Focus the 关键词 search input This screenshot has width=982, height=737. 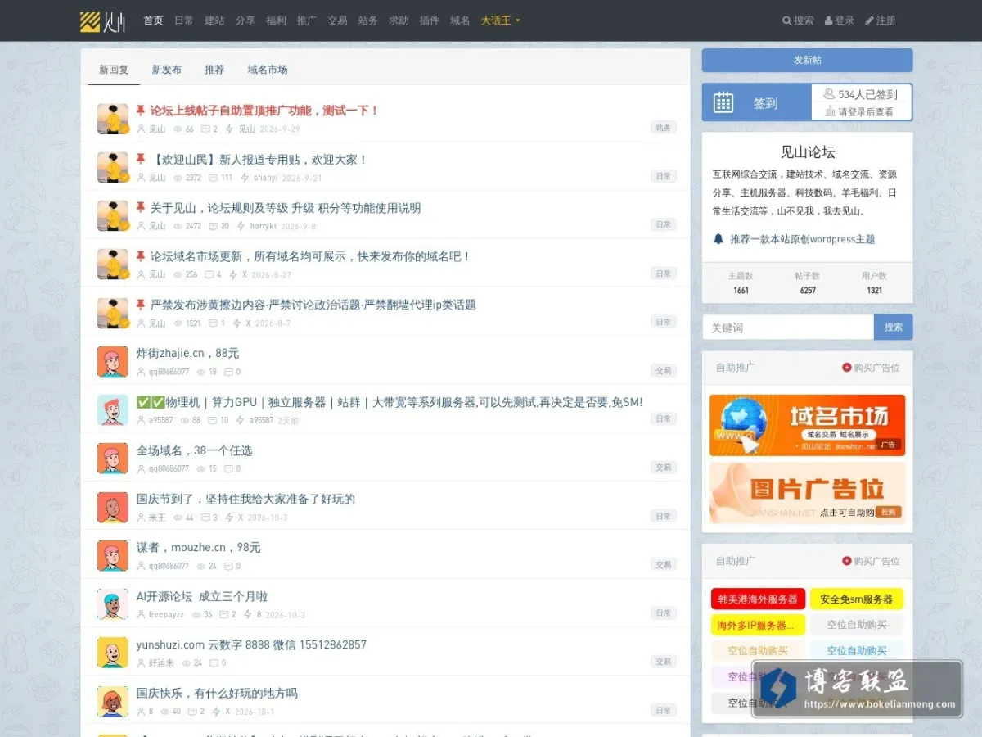(x=788, y=327)
